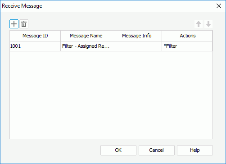Select the 'Filter - Assigned Re...' name cell
226x164 pixels.
point(86,46)
